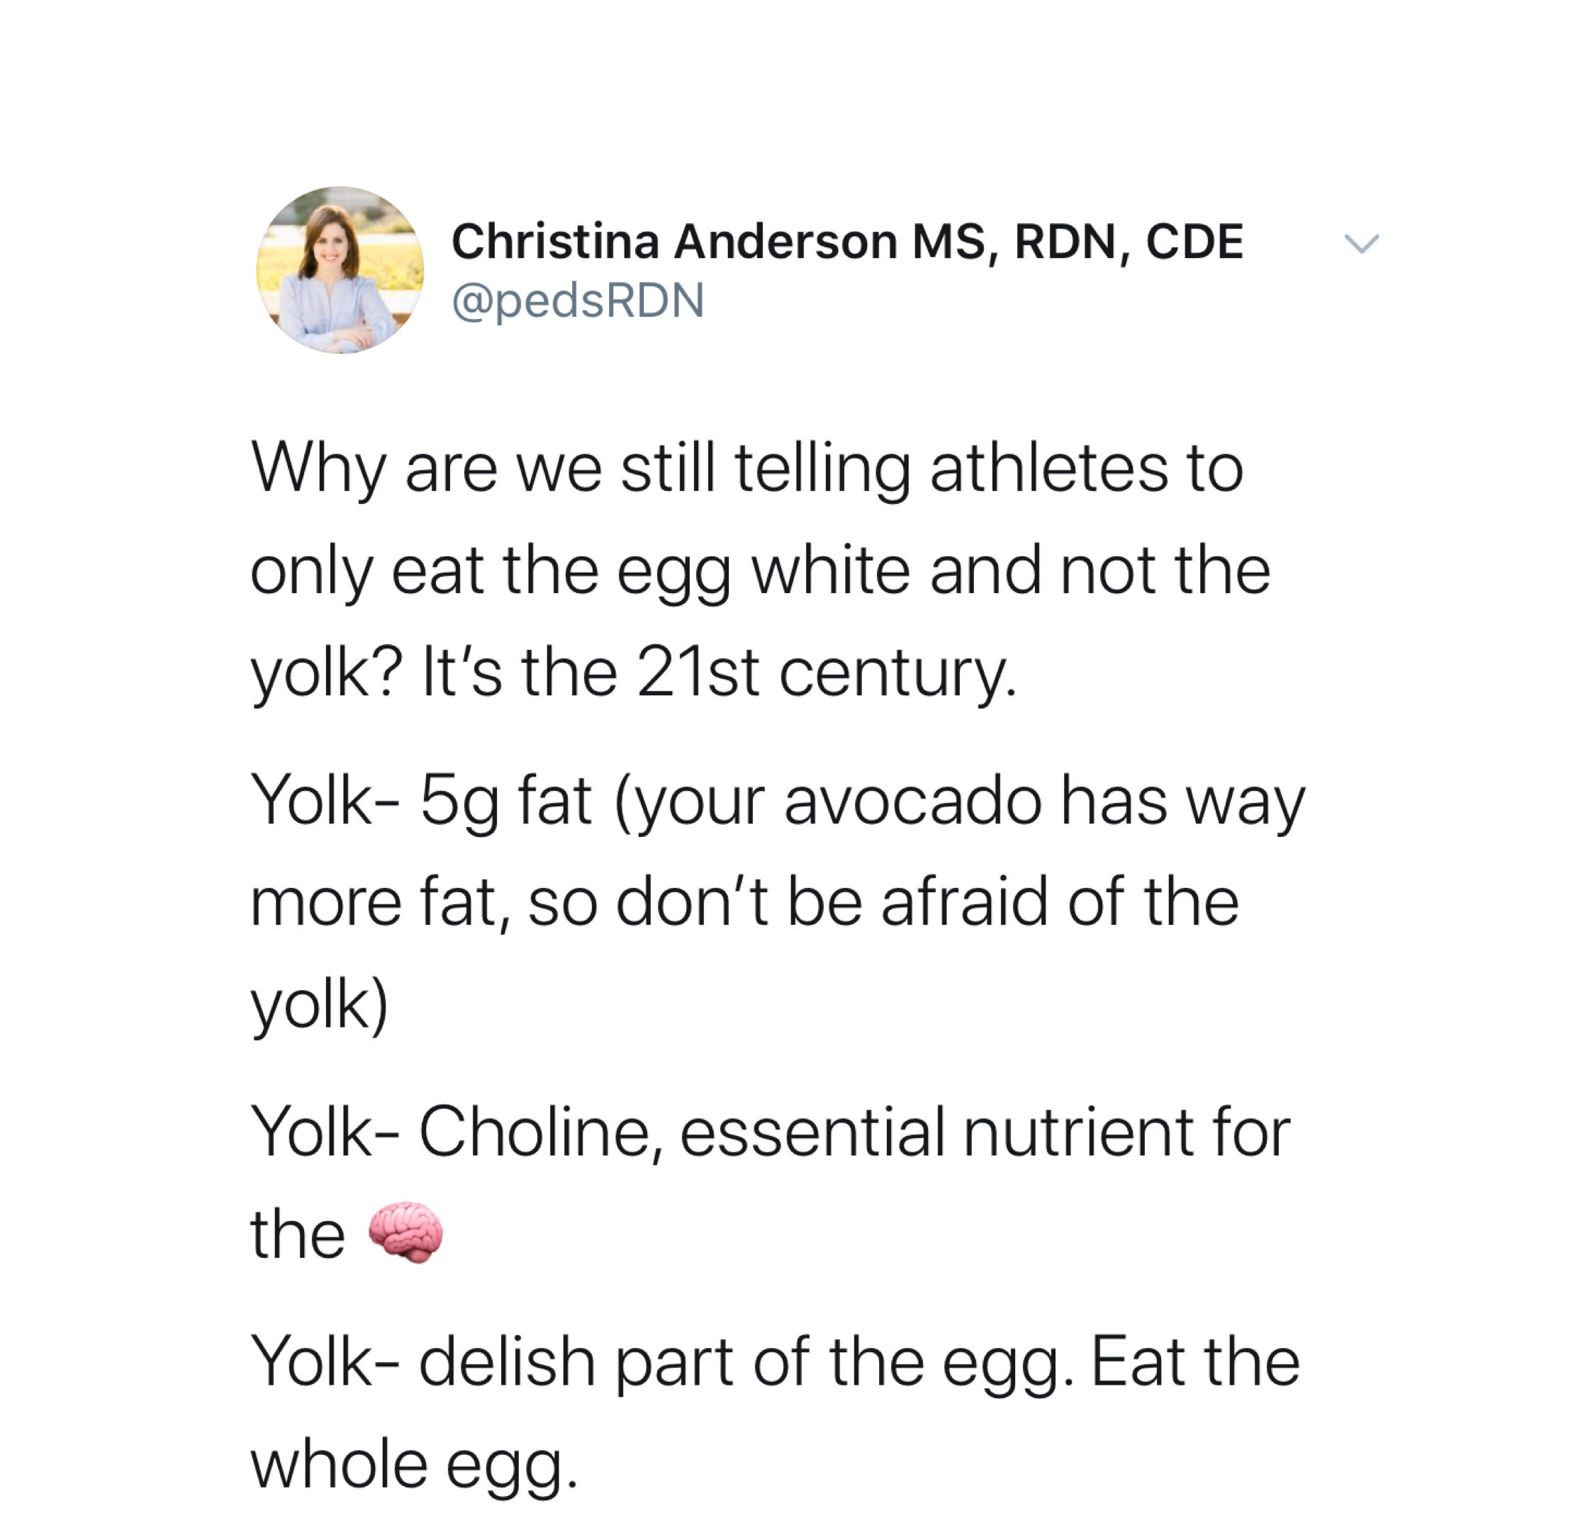Click the 'whole egg.' closing text

coord(413,1463)
